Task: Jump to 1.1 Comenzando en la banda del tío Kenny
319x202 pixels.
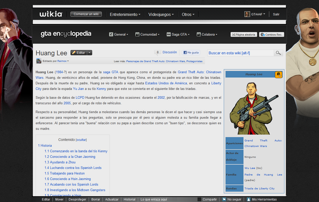Action: 76,151
